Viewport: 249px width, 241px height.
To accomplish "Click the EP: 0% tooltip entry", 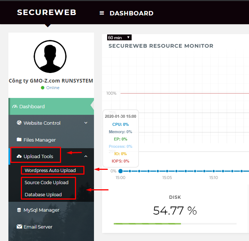I will (x=121, y=139).
